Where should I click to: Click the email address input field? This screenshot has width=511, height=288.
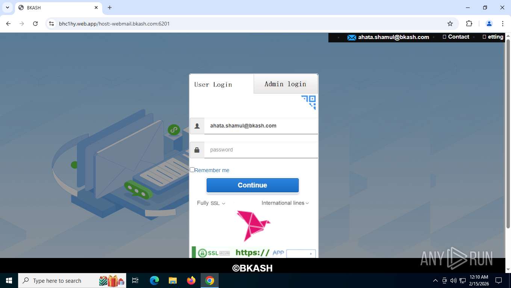[261, 126]
